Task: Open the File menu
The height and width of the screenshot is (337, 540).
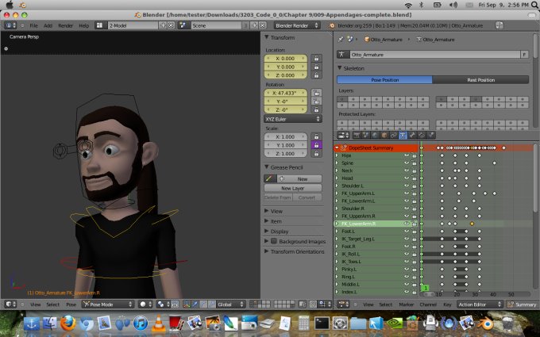Action: [x=33, y=25]
